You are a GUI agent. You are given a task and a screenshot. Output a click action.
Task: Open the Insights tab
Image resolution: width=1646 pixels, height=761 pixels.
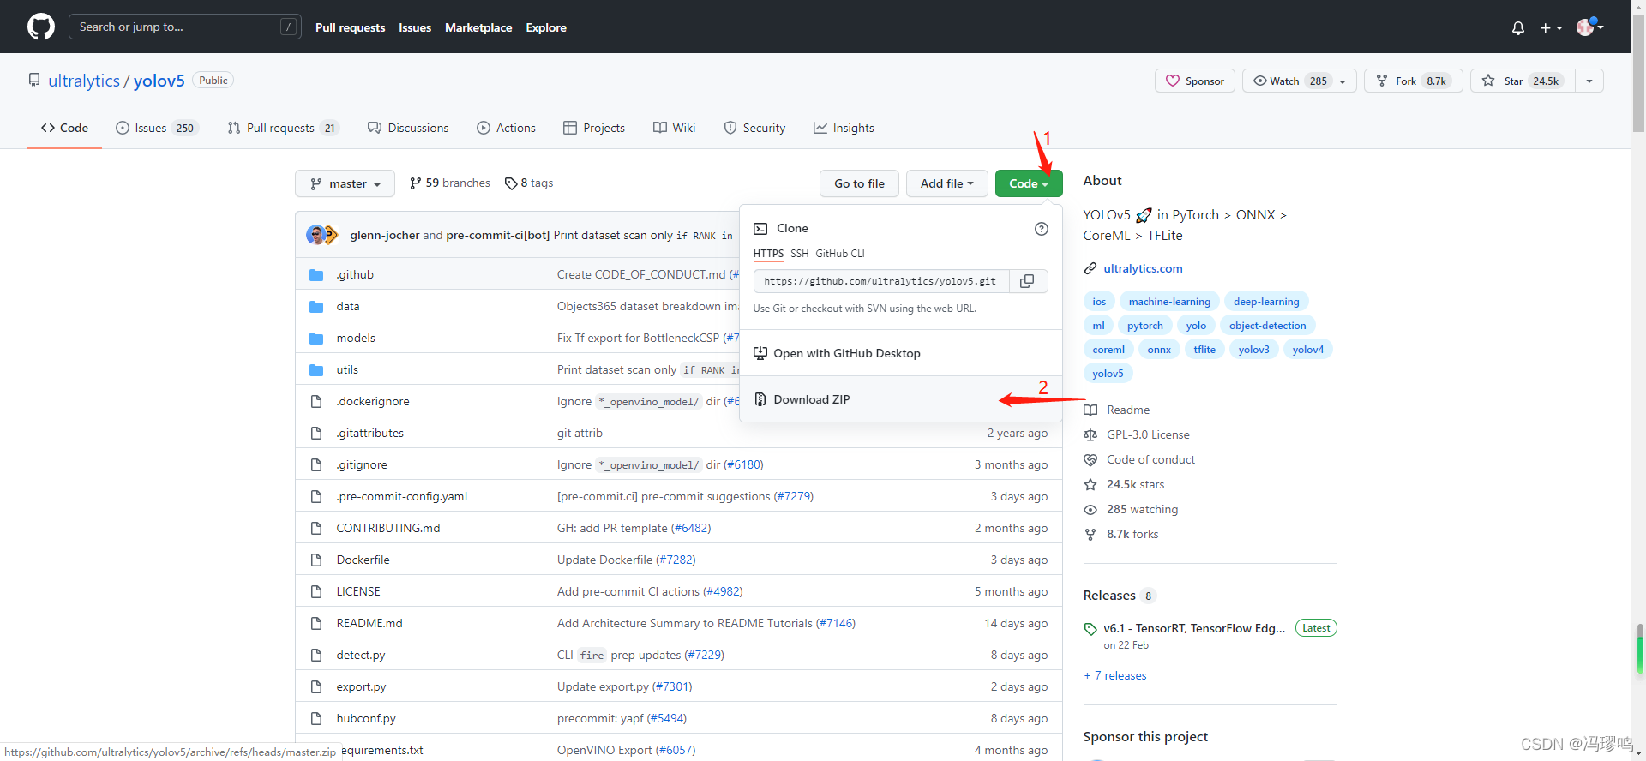tap(844, 128)
